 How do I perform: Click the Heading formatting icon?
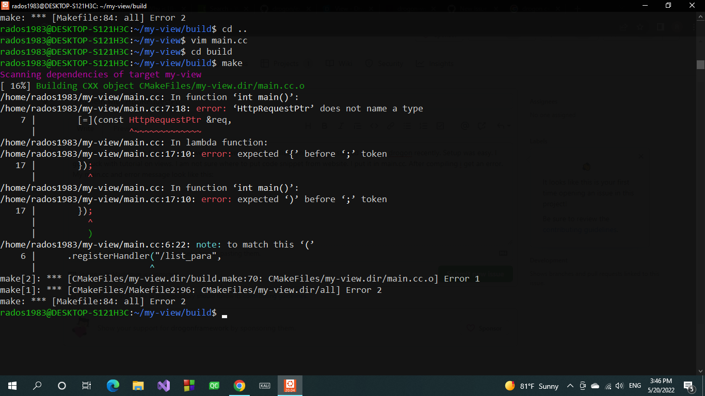coord(308,126)
